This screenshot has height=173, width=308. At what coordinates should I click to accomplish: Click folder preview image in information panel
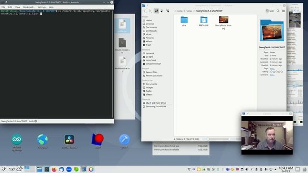click(x=272, y=31)
